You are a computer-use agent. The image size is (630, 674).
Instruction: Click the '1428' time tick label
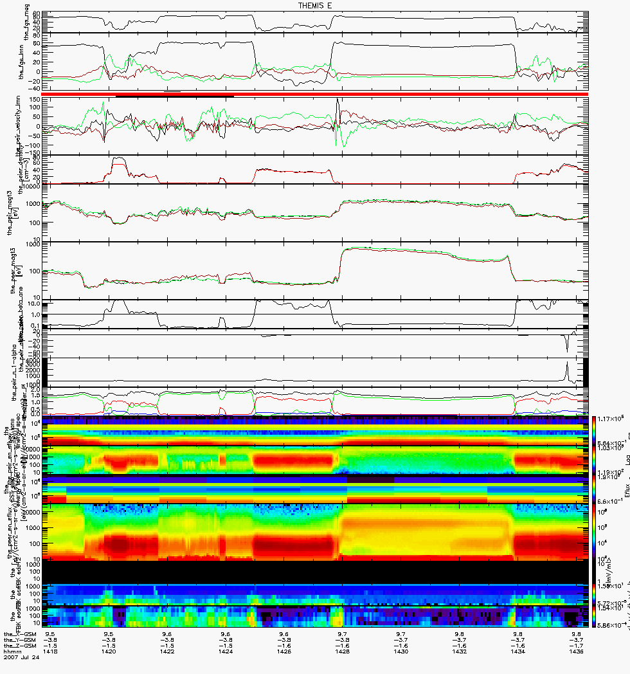[x=343, y=651]
